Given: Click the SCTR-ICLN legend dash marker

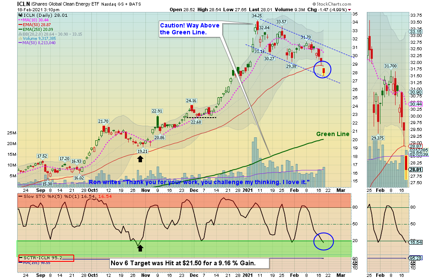Looking at the screenshot, I should (21, 258).
